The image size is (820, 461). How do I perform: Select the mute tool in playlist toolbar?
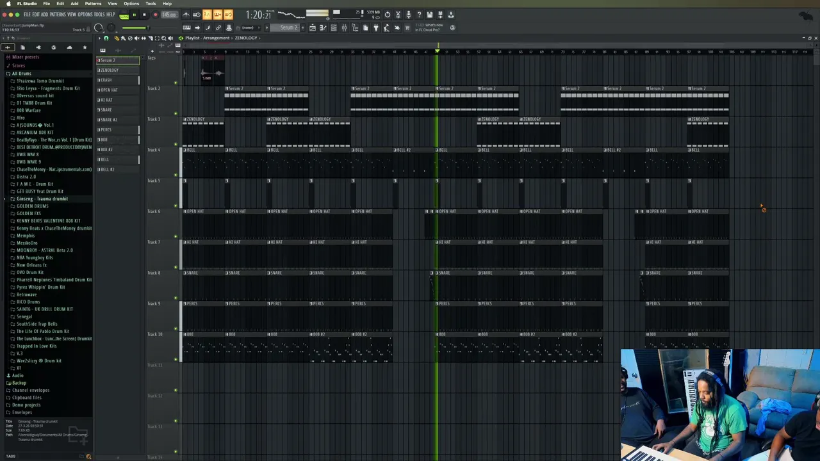pos(136,38)
